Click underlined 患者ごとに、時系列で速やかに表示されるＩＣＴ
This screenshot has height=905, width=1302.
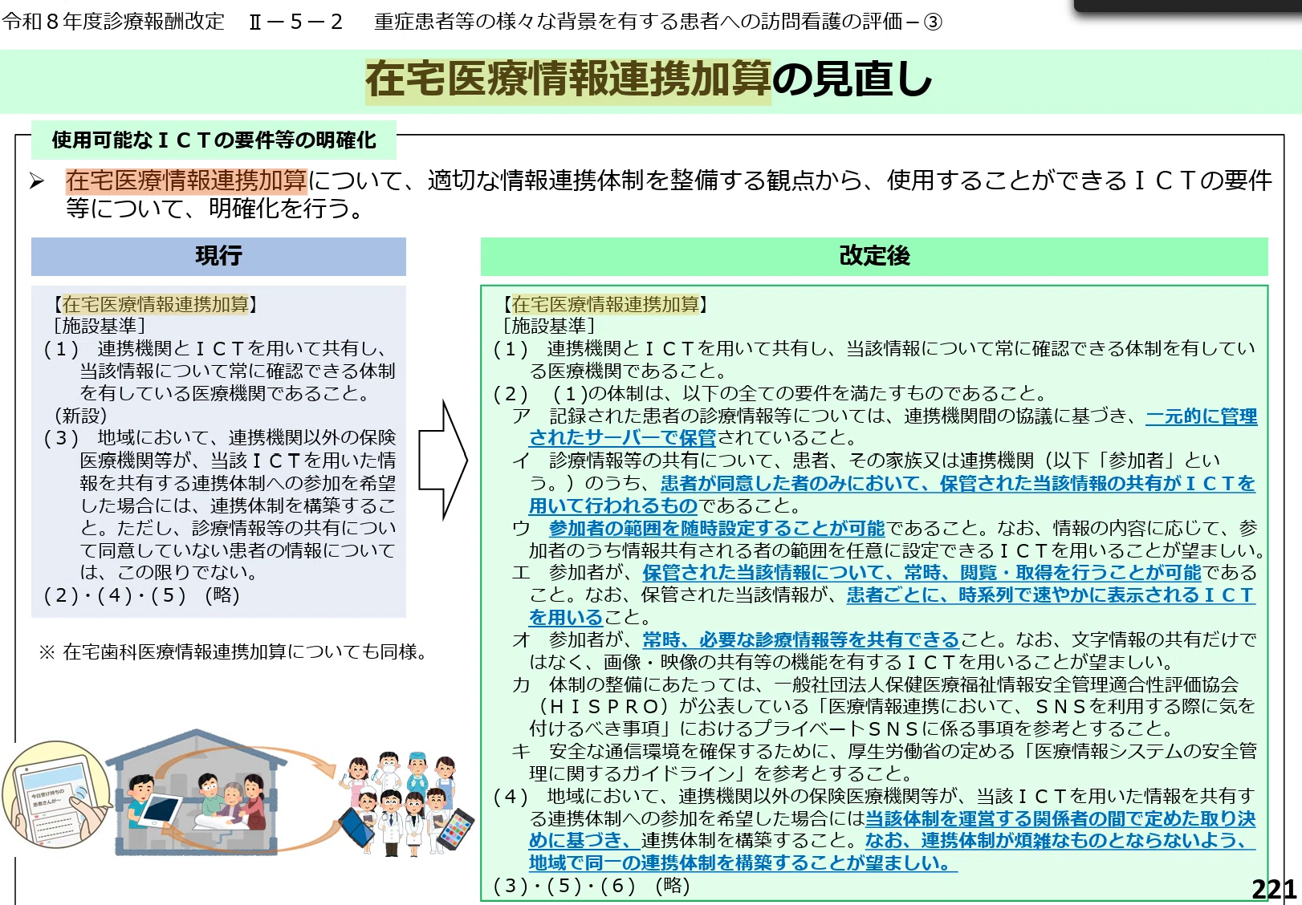pyautogui.click(x=1051, y=595)
